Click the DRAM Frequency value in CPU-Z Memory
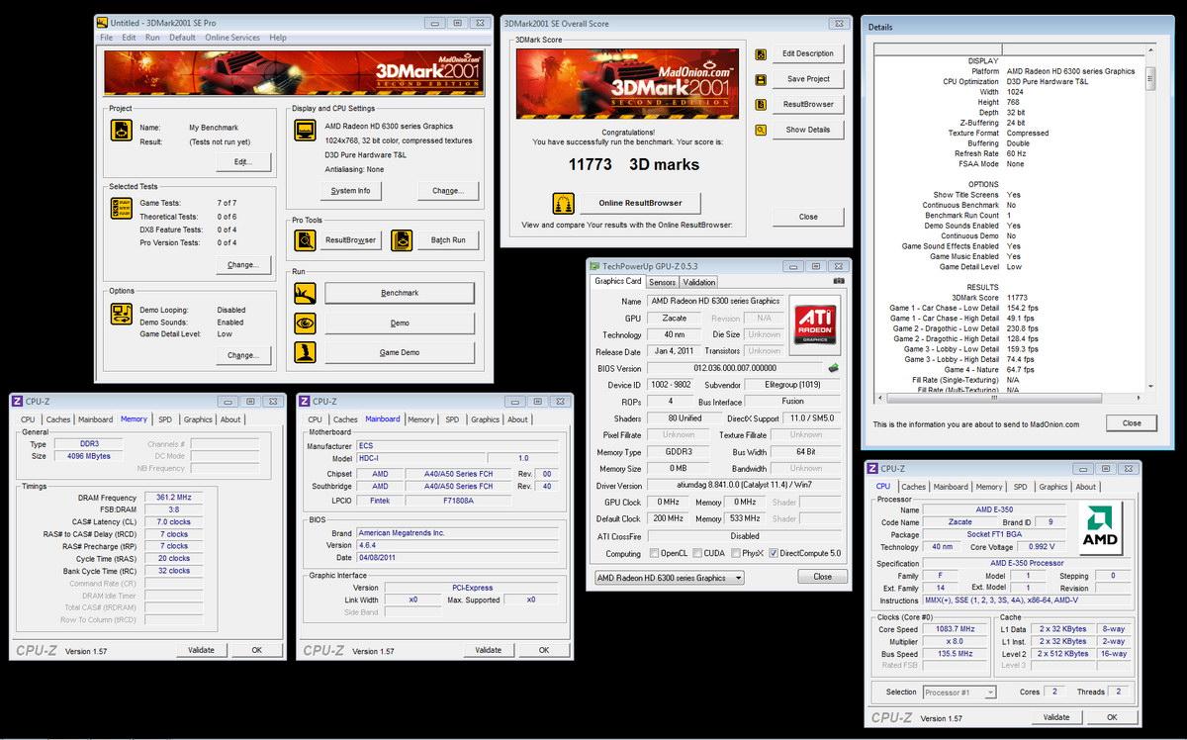Screen dimensions: 1187x740 coord(173,497)
